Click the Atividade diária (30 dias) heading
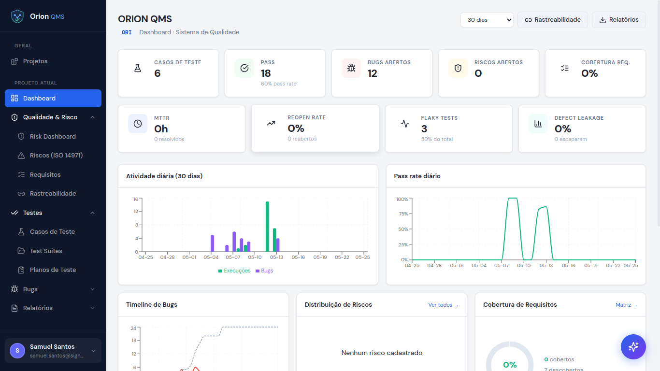Viewport: 660px width, 371px height. coord(164,176)
